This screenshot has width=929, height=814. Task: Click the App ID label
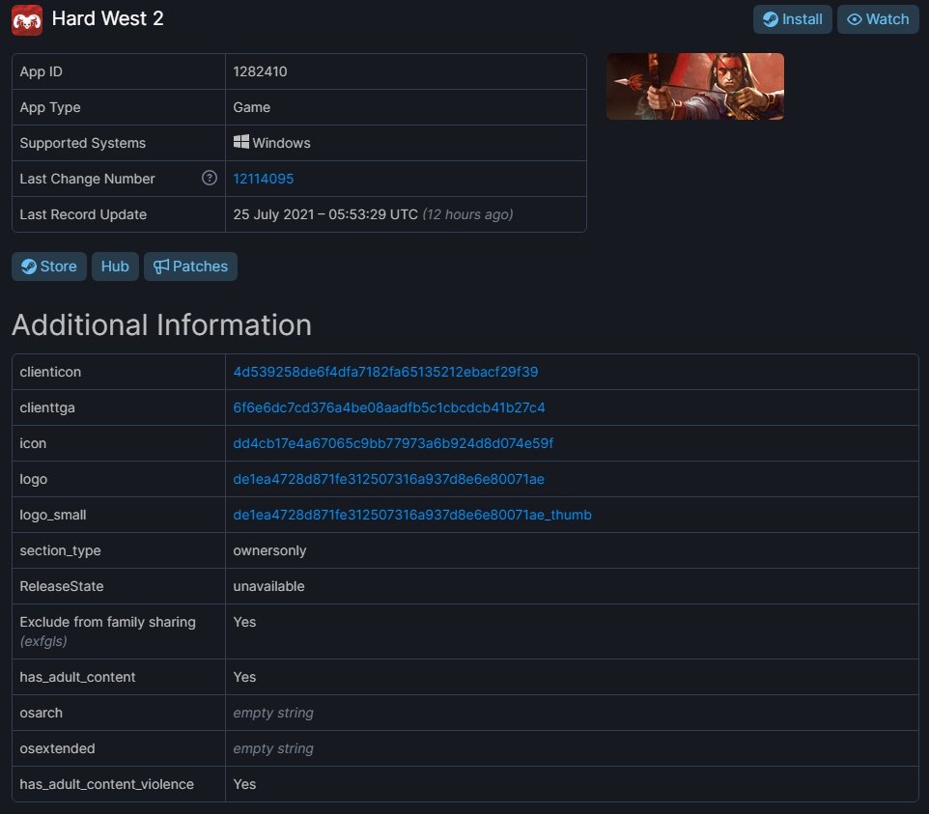41,71
